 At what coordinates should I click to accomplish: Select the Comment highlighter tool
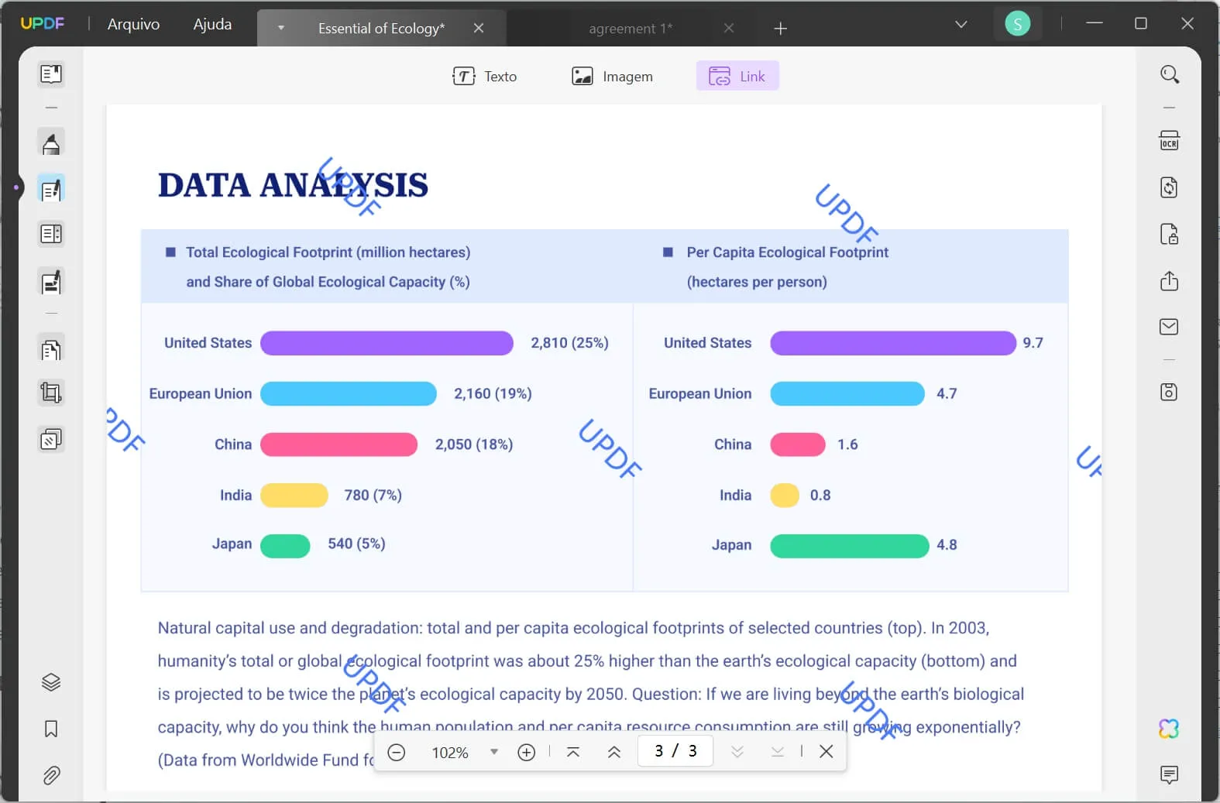51,143
